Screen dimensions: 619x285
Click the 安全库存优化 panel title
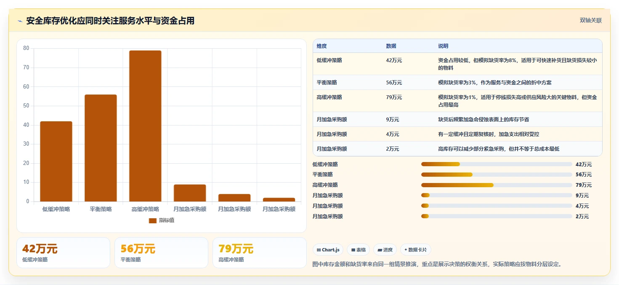click(x=110, y=21)
